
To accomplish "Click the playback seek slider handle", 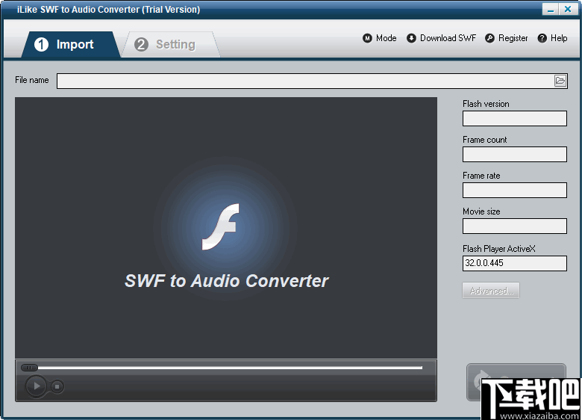I will (29, 368).
